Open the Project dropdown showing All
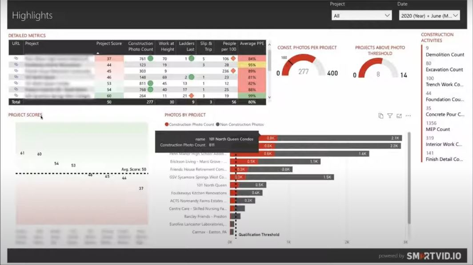The height and width of the screenshot is (265, 473). coord(361,16)
